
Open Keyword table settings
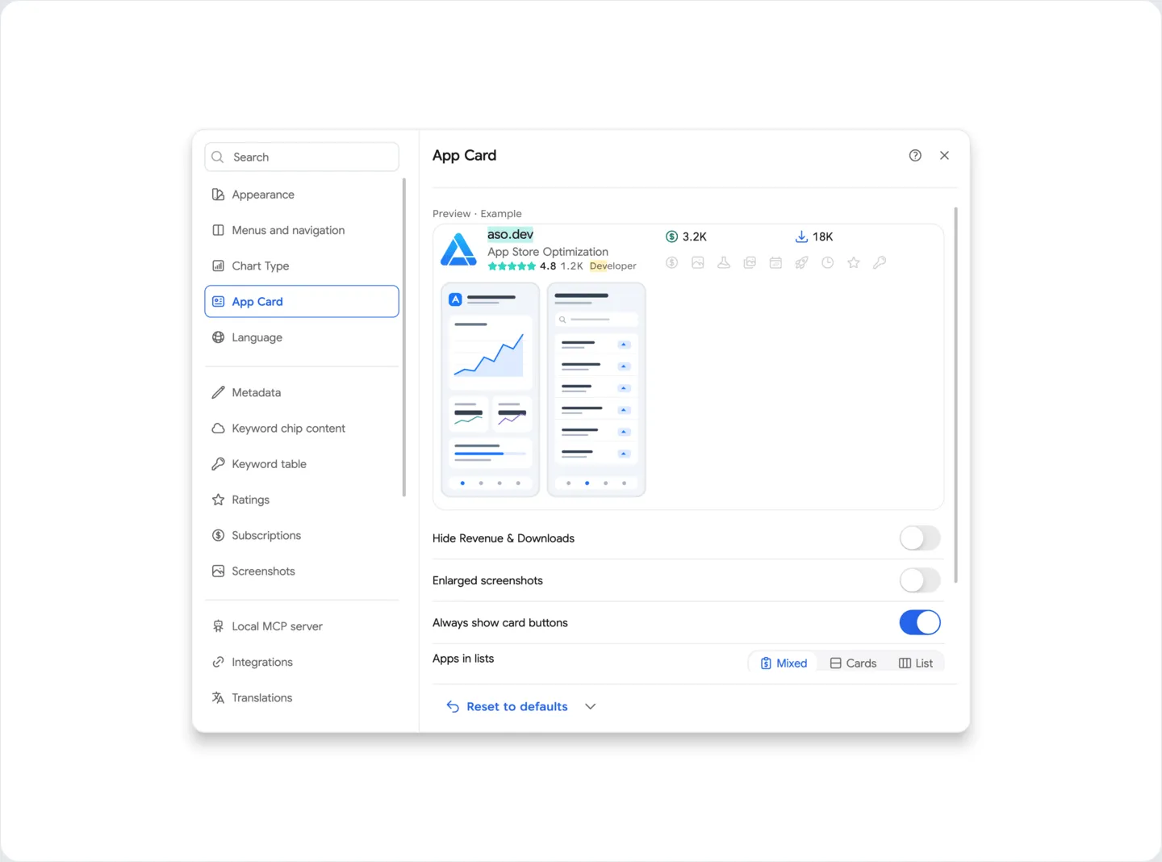pos(301,464)
